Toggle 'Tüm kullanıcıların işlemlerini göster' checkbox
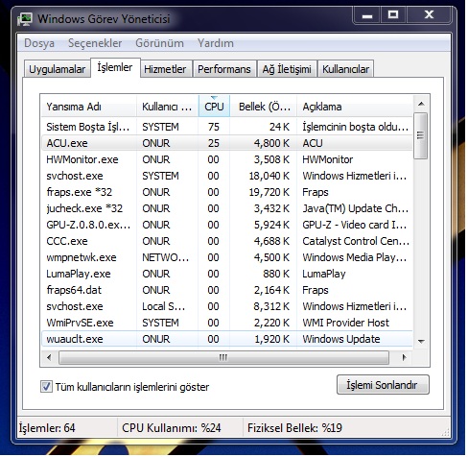Image resolution: width=468 pixels, height=457 pixels. tap(46, 387)
